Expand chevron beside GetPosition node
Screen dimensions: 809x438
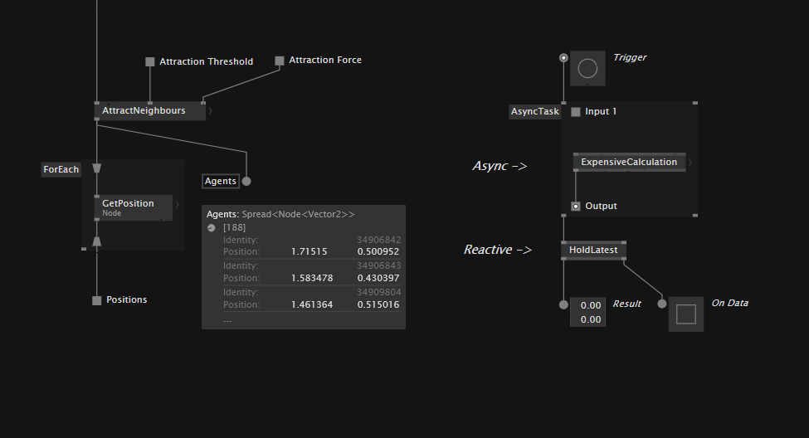click(x=177, y=204)
